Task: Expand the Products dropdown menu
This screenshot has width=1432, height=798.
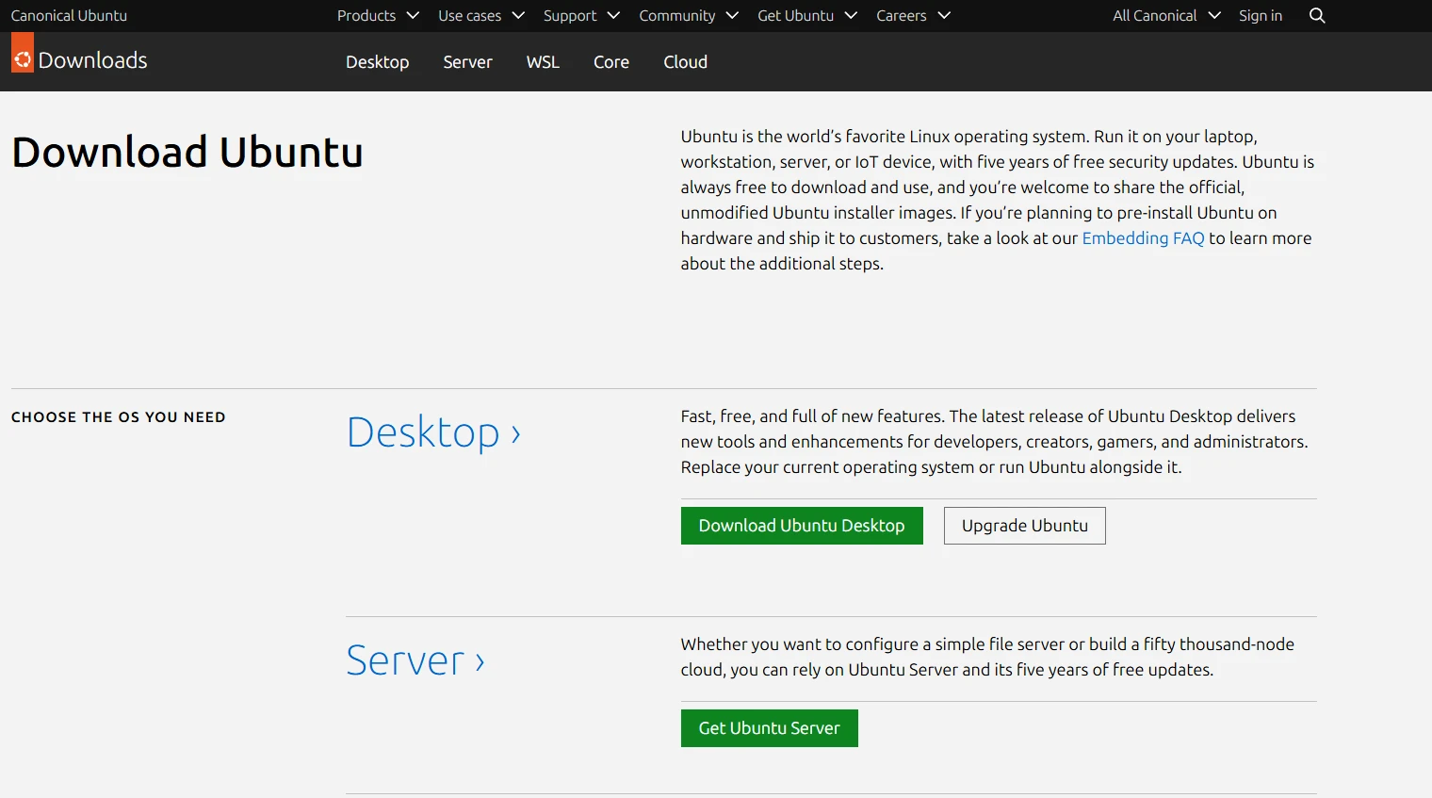Action: pyautogui.click(x=378, y=15)
